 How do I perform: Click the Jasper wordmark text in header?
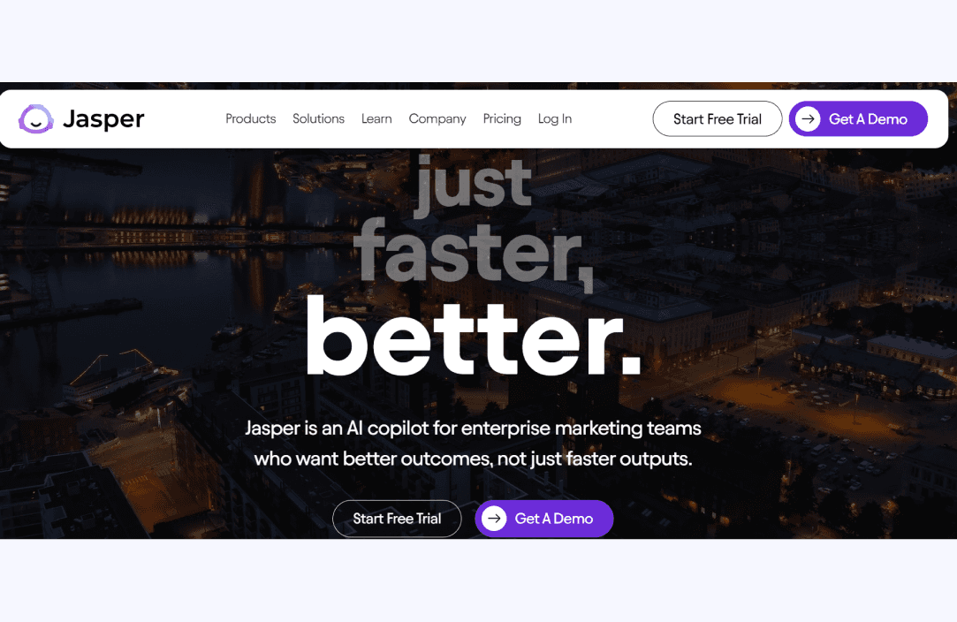[x=103, y=118]
